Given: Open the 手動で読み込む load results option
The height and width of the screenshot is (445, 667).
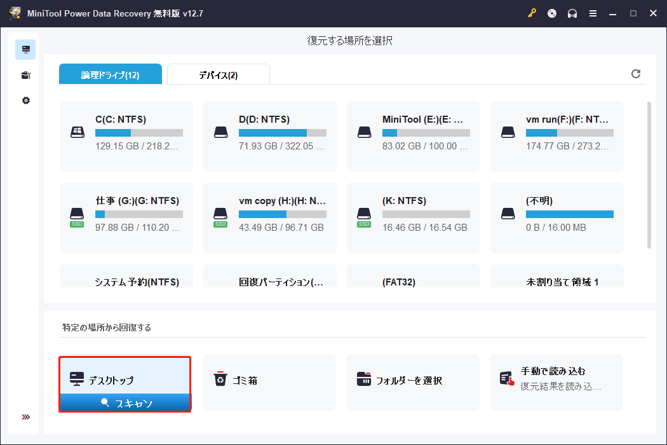Looking at the screenshot, I should (x=556, y=382).
